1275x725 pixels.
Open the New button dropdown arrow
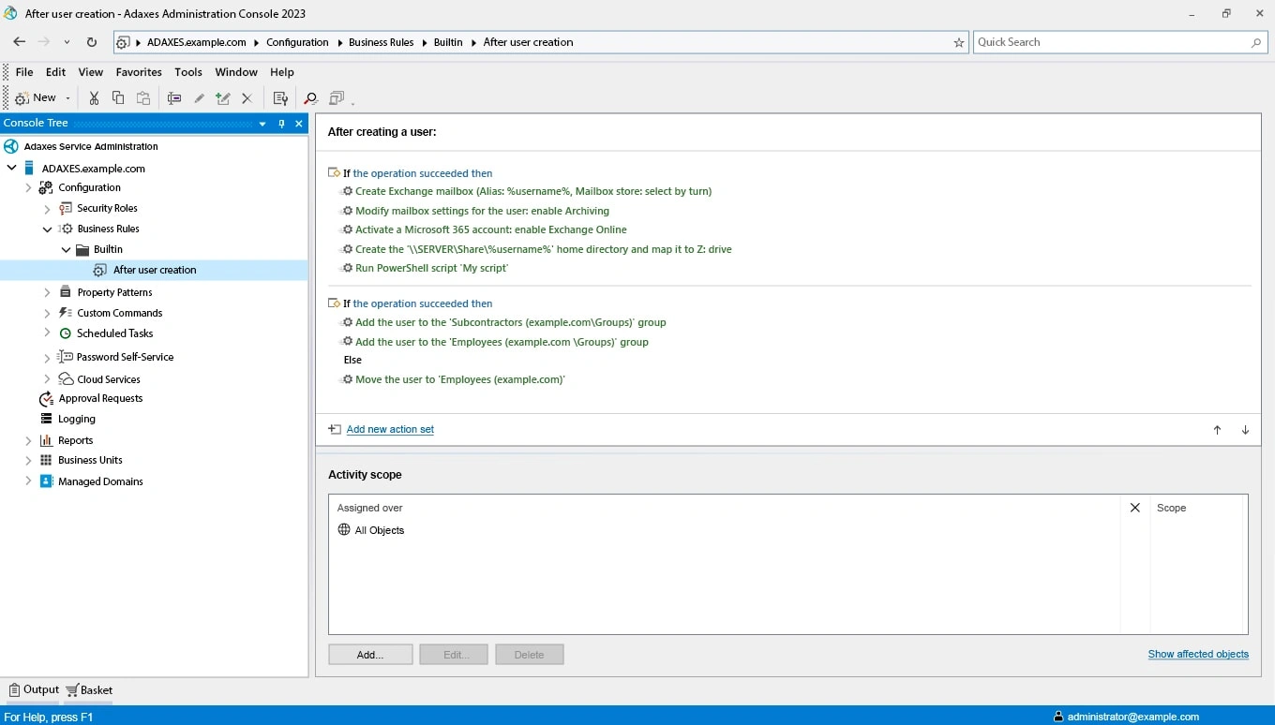click(x=68, y=98)
